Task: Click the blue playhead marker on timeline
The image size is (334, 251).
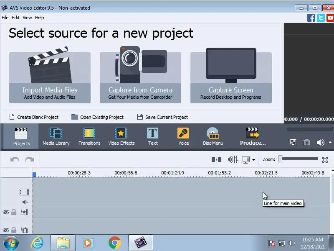Action: click(34, 175)
